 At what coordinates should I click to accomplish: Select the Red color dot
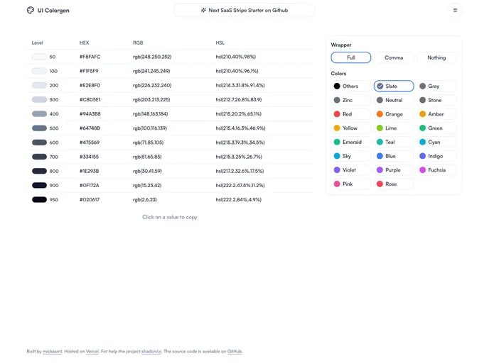coord(337,114)
